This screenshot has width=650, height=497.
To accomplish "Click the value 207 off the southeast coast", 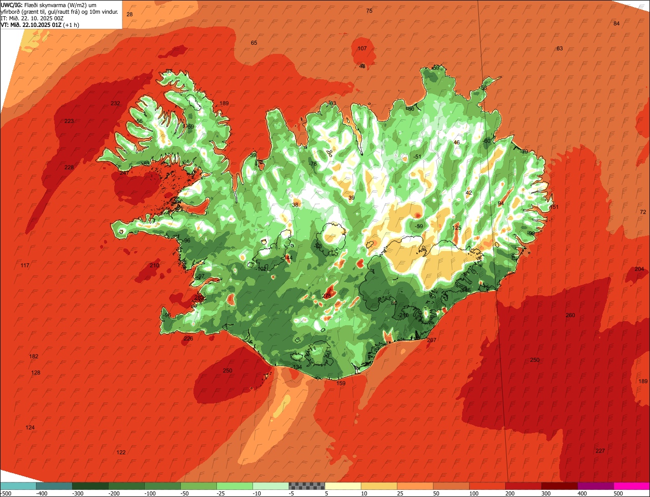I will tap(432, 340).
